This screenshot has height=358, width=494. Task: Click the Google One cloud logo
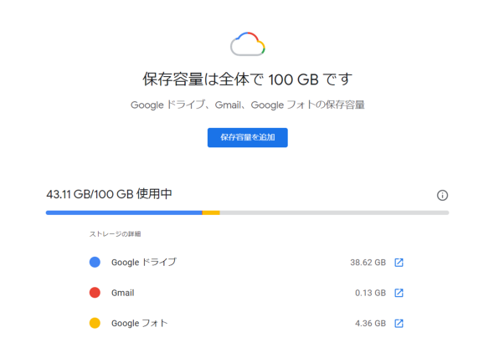(x=248, y=44)
